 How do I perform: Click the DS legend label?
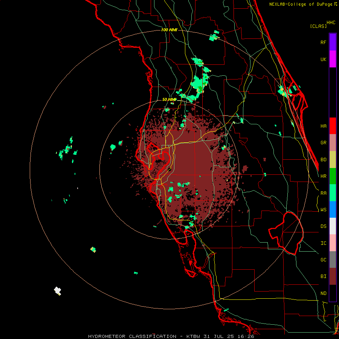[323, 226]
